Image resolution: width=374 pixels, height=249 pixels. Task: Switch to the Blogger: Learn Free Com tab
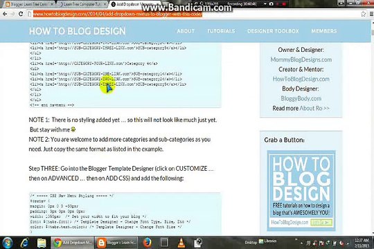pyautogui.click(x=28, y=4)
